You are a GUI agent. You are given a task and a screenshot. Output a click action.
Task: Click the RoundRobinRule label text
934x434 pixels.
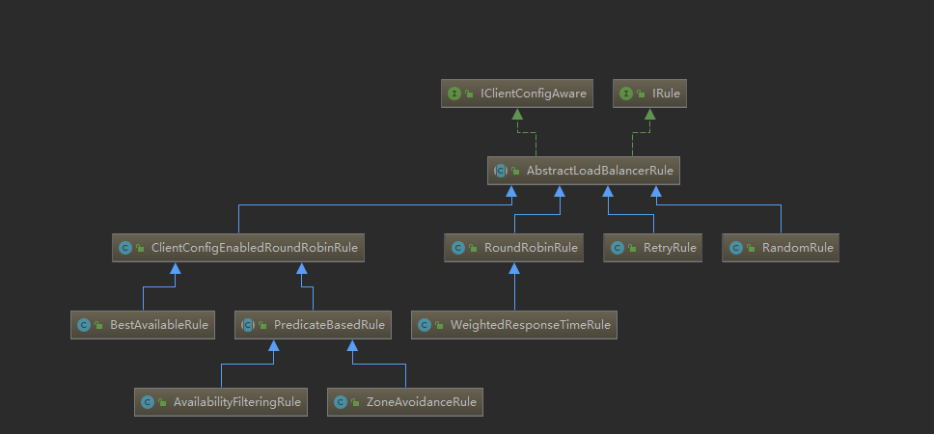tap(531, 248)
